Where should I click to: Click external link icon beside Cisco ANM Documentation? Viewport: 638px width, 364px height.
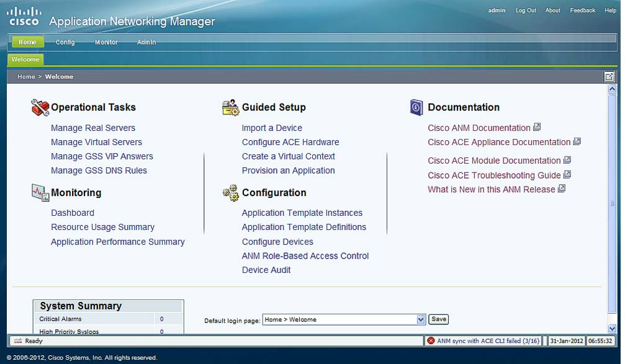(x=537, y=127)
